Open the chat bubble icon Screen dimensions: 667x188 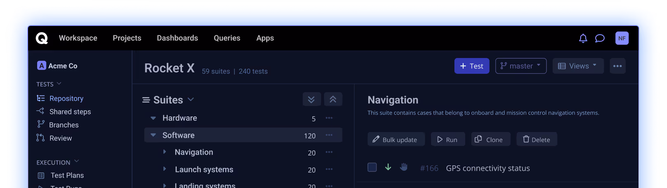coord(600,38)
